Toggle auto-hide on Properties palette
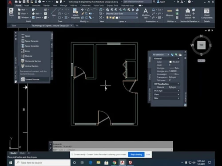Viewport: 222px width, 166px height. click(x=185, y=55)
